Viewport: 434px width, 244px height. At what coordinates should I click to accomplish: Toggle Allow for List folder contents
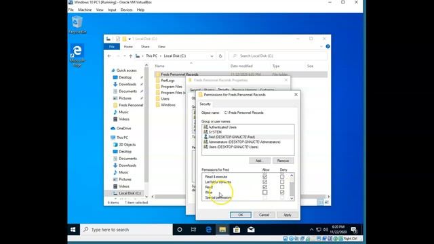pyautogui.click(x=265, y=182)
